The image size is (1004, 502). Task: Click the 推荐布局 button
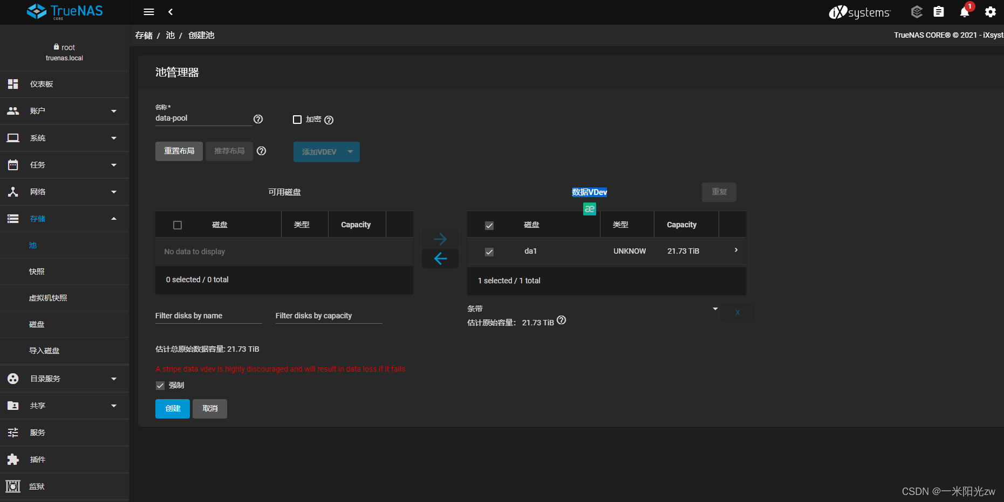tap(229, 151)
